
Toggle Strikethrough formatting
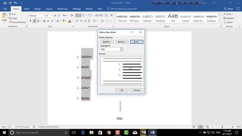pyautogui.click(x=45, y=21)
